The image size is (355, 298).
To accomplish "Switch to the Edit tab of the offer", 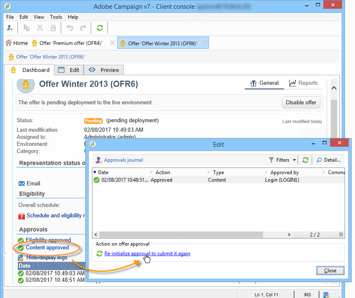I will point(69,70).
